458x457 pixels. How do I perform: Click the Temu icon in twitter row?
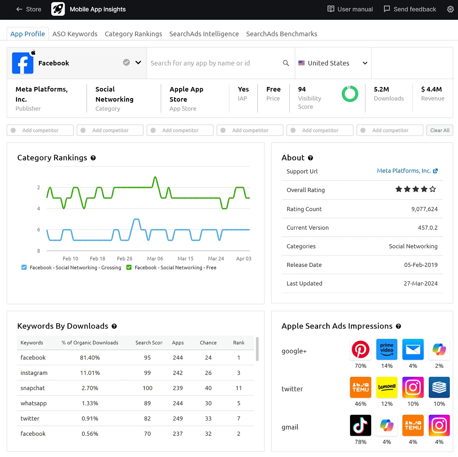coord(360,387)
